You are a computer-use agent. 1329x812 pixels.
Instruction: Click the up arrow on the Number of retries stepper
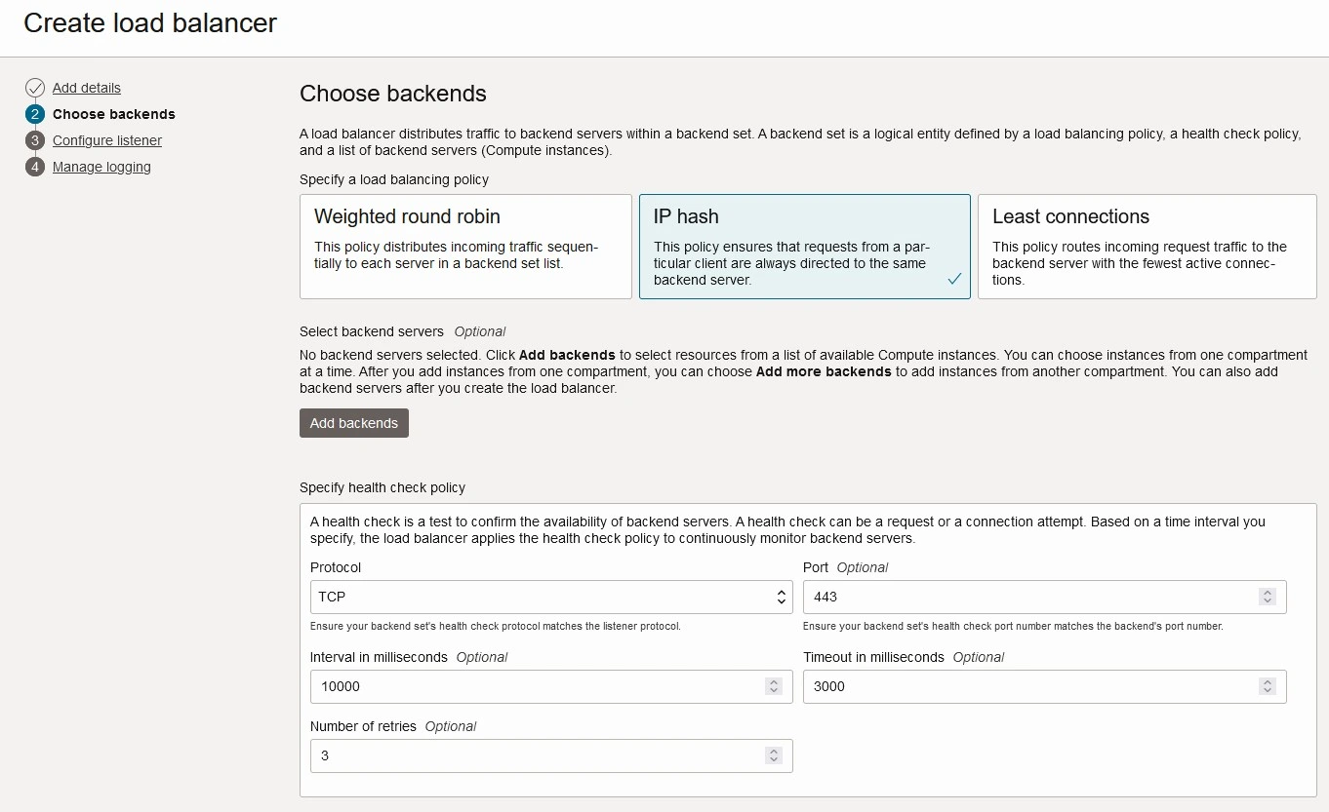coord(774,751)
